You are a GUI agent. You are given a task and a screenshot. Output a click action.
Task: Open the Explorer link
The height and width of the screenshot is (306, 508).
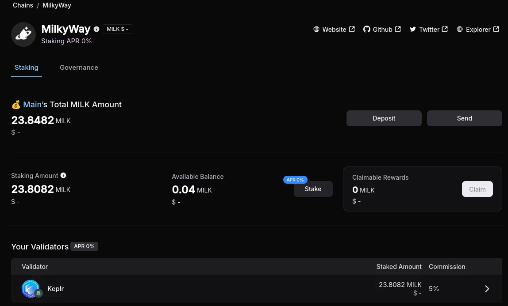click(478, 30)
